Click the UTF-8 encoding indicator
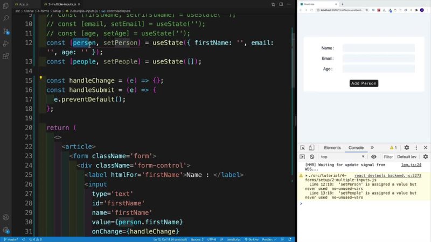 (212, 239)
